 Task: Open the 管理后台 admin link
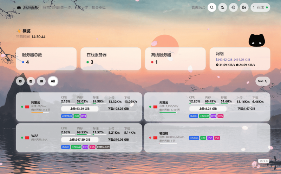click(x=198, y=7)
